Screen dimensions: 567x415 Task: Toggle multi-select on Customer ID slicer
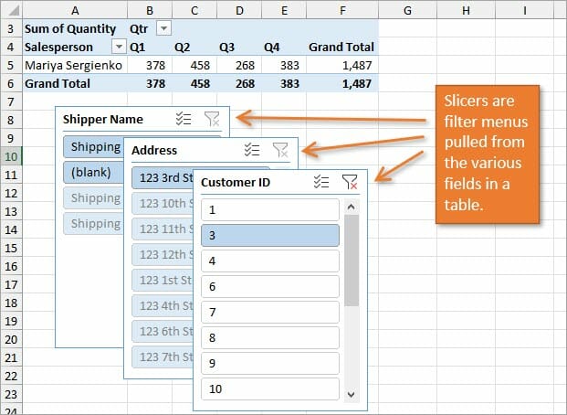[320, 182]
